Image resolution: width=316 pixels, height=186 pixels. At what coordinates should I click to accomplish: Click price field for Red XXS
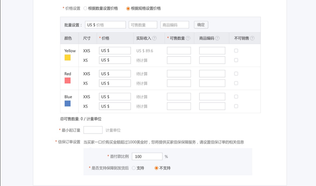(115, 74)
